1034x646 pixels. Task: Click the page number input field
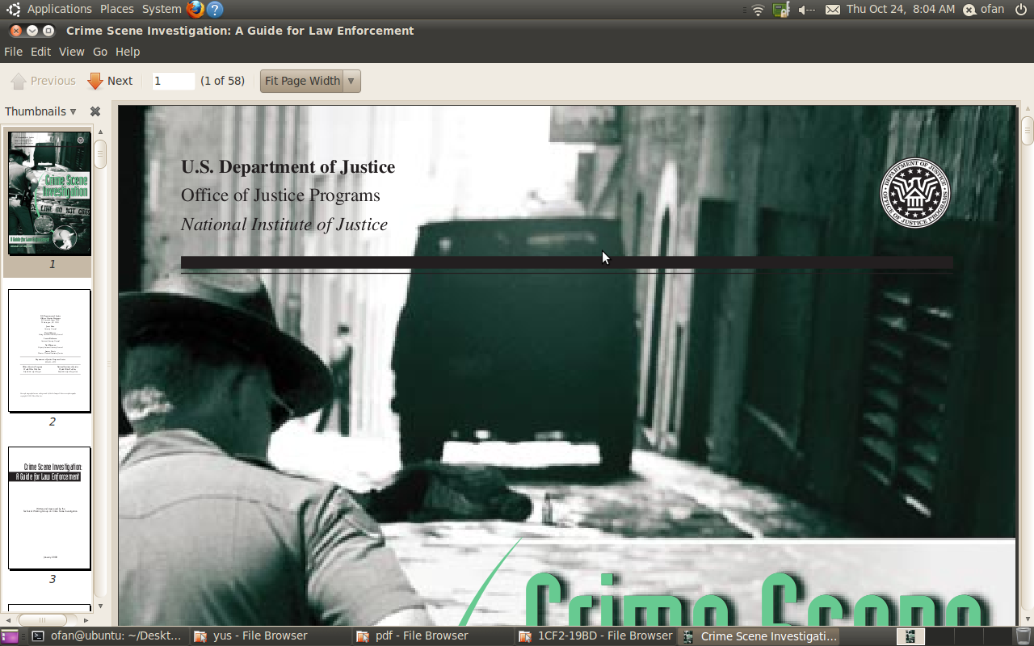tap(174, 81)
